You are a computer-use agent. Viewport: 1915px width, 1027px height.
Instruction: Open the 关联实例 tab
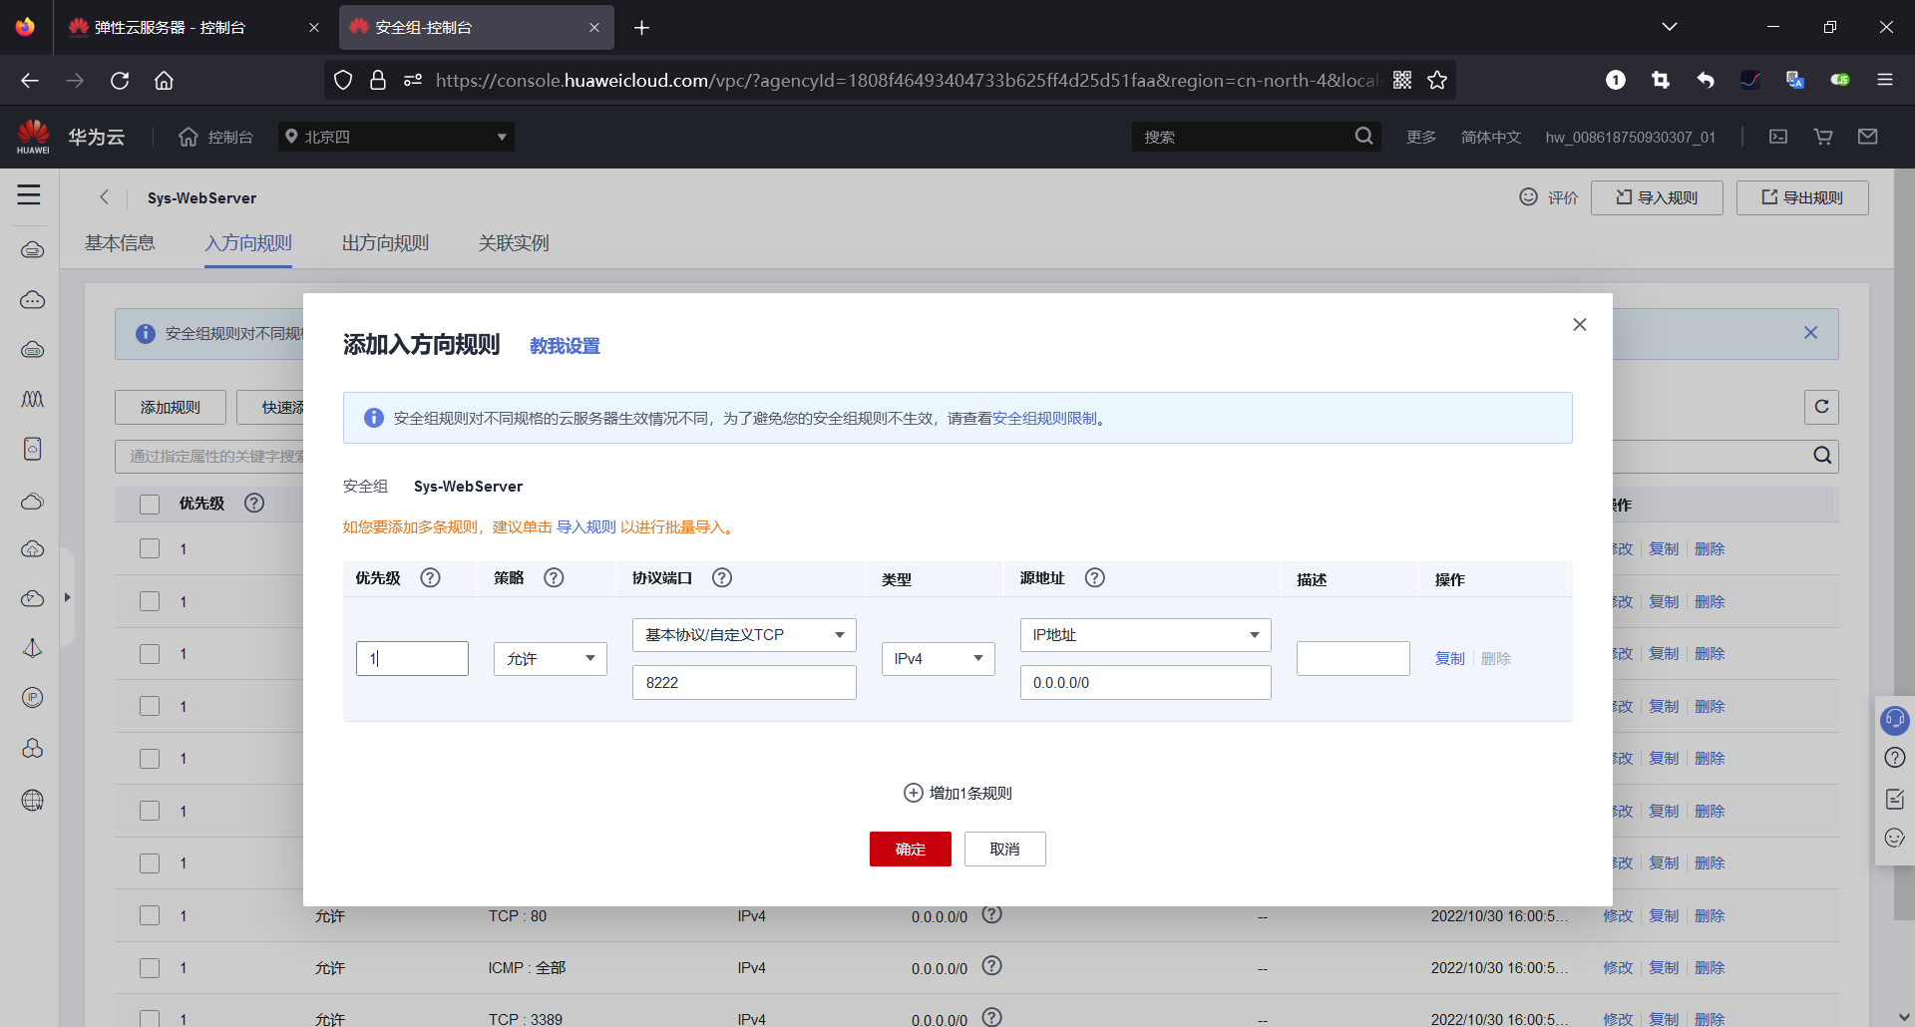[x=513, y=242]
